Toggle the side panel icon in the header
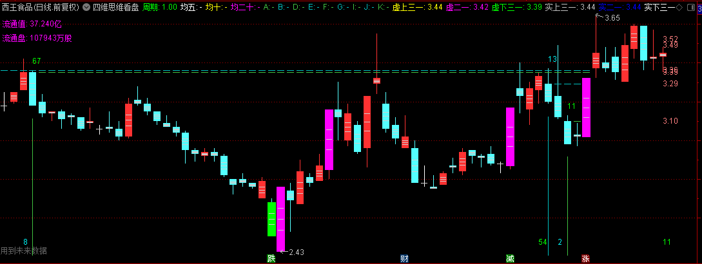Image resolution: width=702 pixels, height=264 pixels. tap(690, 7)
